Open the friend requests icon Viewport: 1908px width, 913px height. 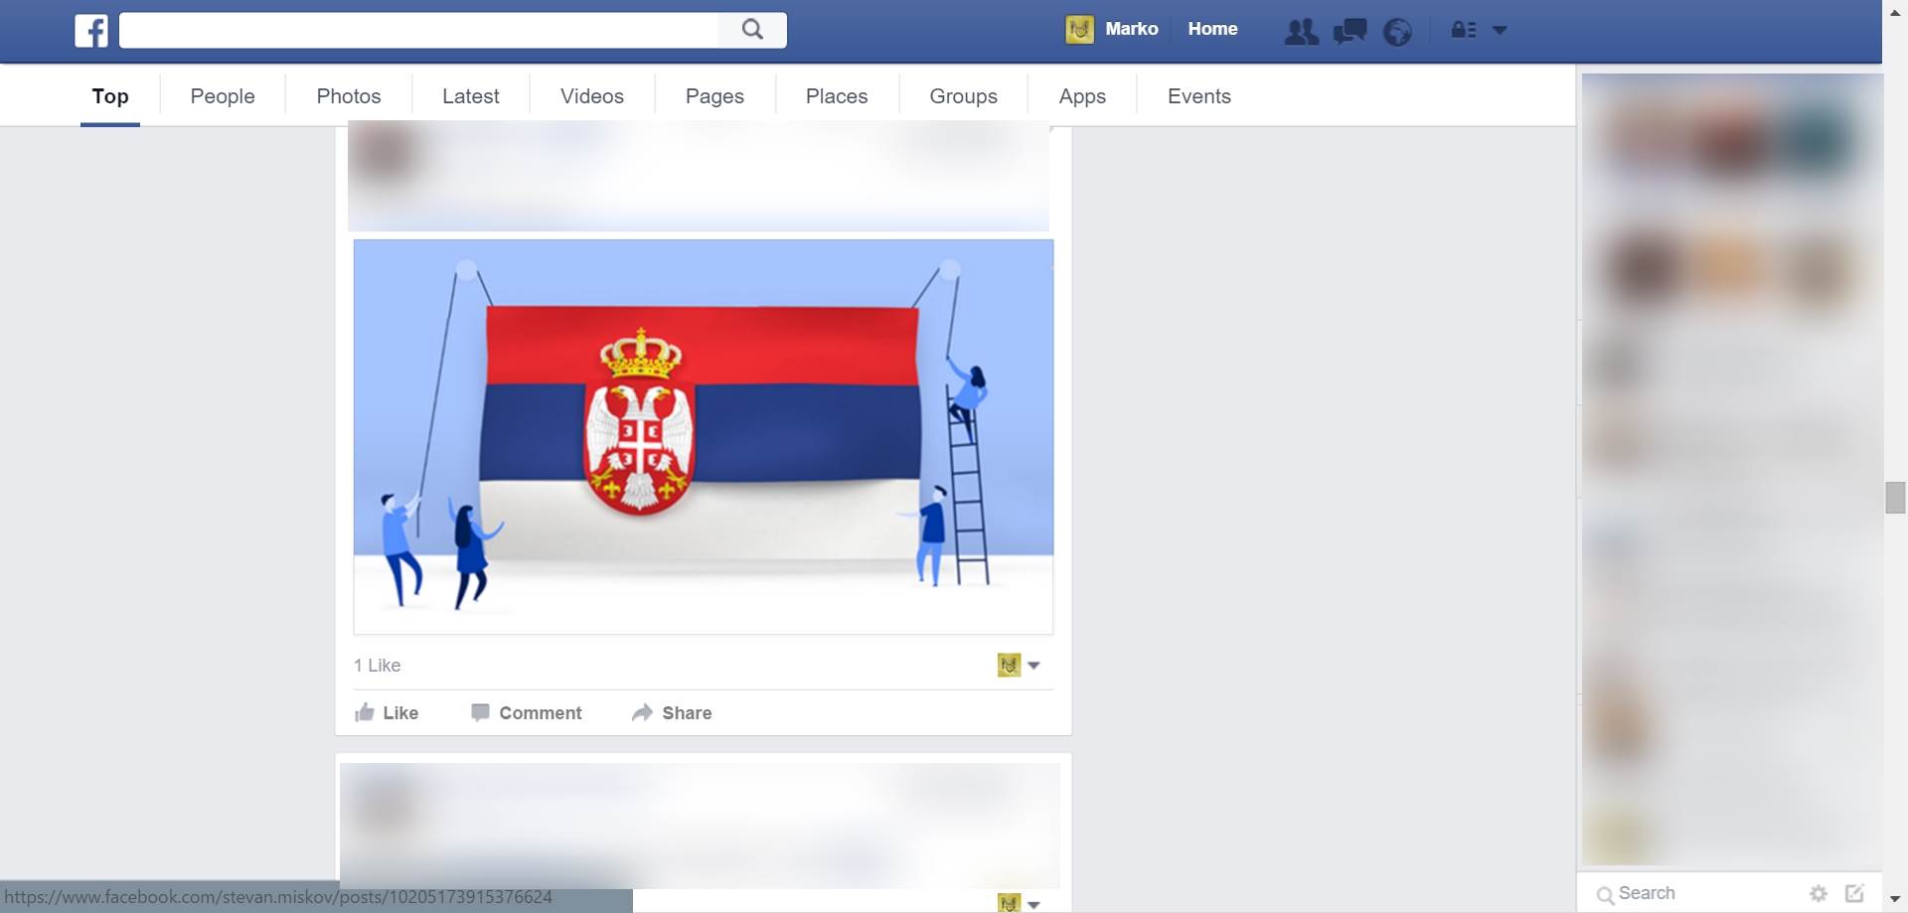(1301, 31)
